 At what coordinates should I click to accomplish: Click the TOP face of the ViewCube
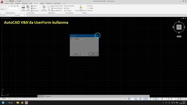[x=179, y=27]
